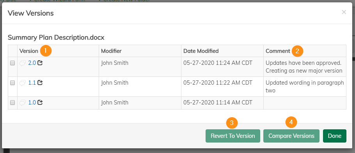Click date 05-27-2020 11:14 AM CDT
Screen dimensions: 355x153
218,103
